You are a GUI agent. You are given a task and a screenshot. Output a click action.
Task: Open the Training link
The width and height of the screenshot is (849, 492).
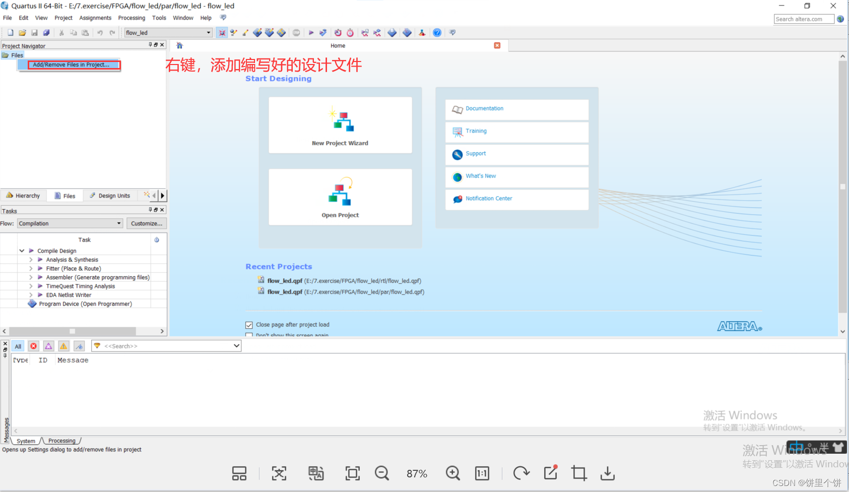coord(476,131)
